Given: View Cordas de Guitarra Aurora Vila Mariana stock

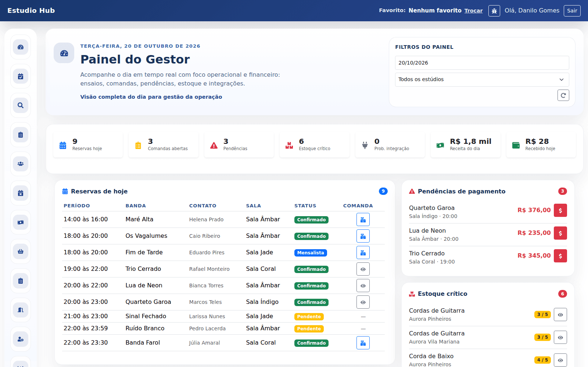Looking at the screenshot, I should (560, 337).
